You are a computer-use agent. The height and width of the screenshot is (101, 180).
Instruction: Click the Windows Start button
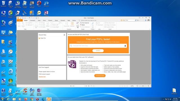2,99
